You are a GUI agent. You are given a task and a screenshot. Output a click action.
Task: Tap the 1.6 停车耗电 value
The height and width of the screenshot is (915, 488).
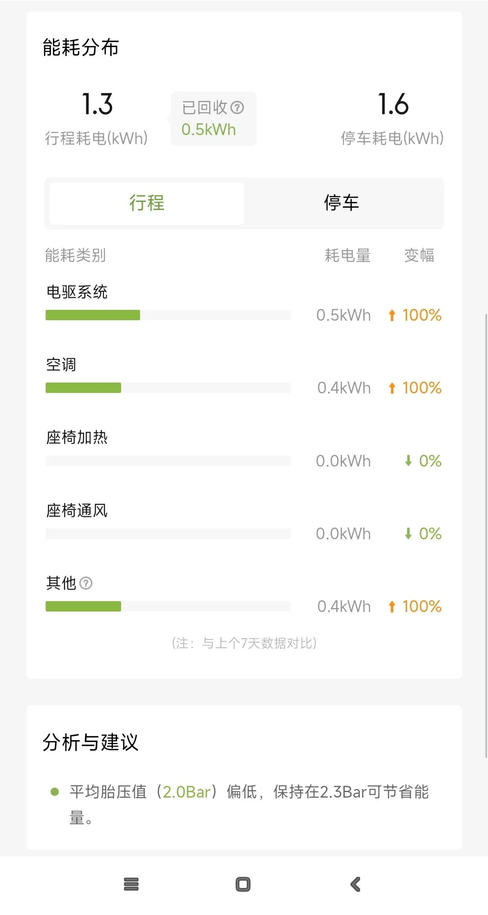[x=393, y=104]
